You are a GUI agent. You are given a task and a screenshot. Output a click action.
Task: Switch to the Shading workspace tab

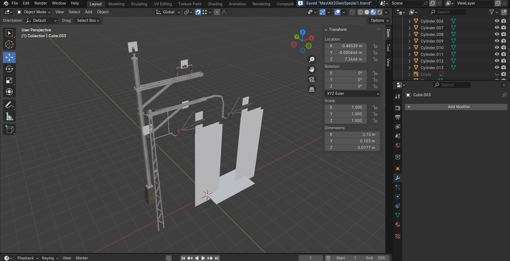click(215, 4)
